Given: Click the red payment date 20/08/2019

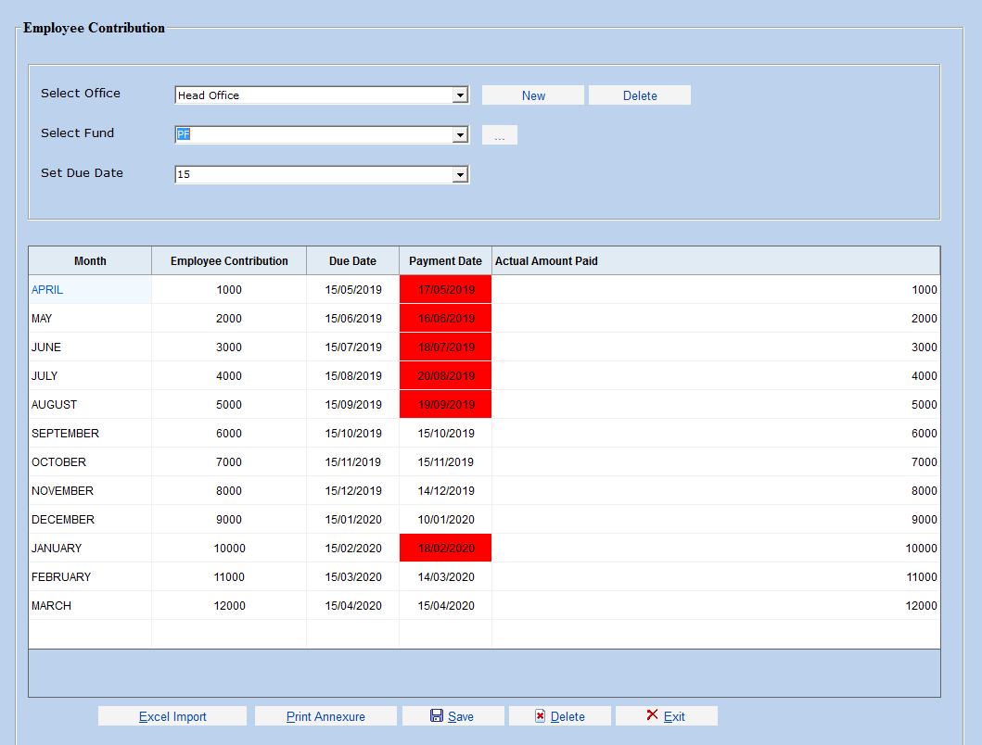Looking at the screenshot, I should [446, 376].
